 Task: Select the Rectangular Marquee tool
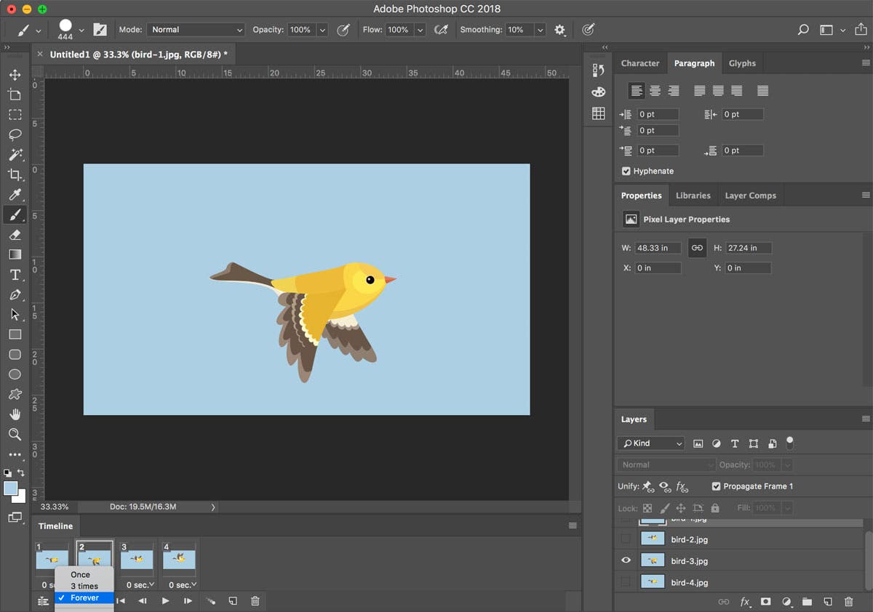click(15, 115)
